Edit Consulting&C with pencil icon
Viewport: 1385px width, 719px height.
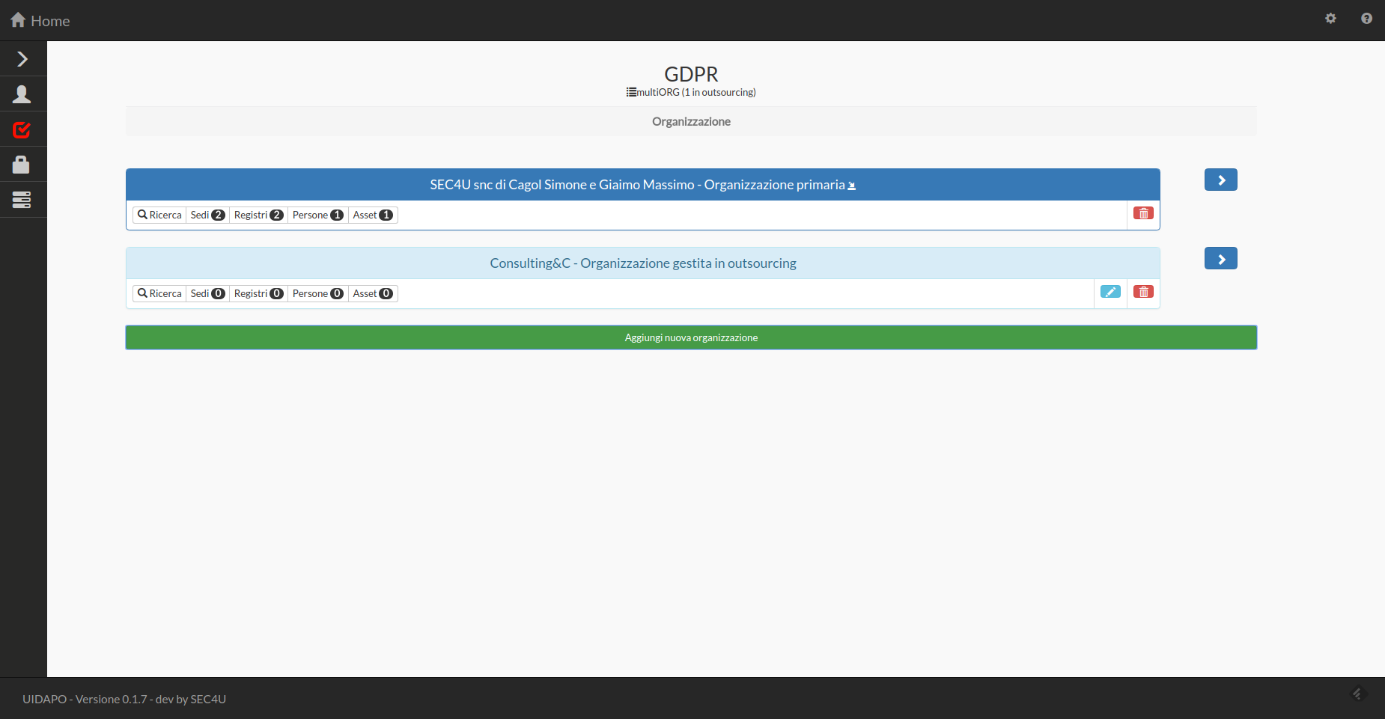tap(1110, 292)
